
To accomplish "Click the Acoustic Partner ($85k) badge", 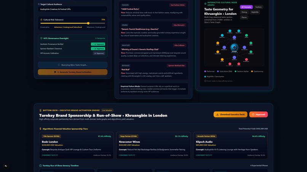I will pyautogui.click(x=206, y=136).
